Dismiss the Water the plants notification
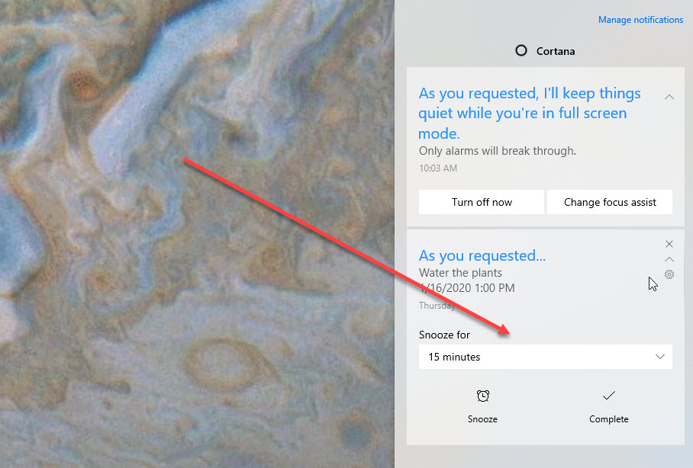Image resolution: width=693 pixels, height=468 pixels. point(669,244)
